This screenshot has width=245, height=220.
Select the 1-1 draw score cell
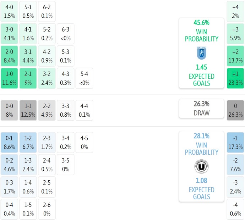tap(28, 110)
